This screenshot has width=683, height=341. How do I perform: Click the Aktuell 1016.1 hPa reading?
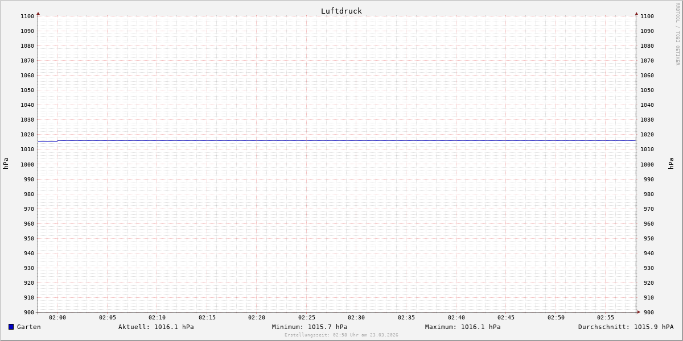156,327
